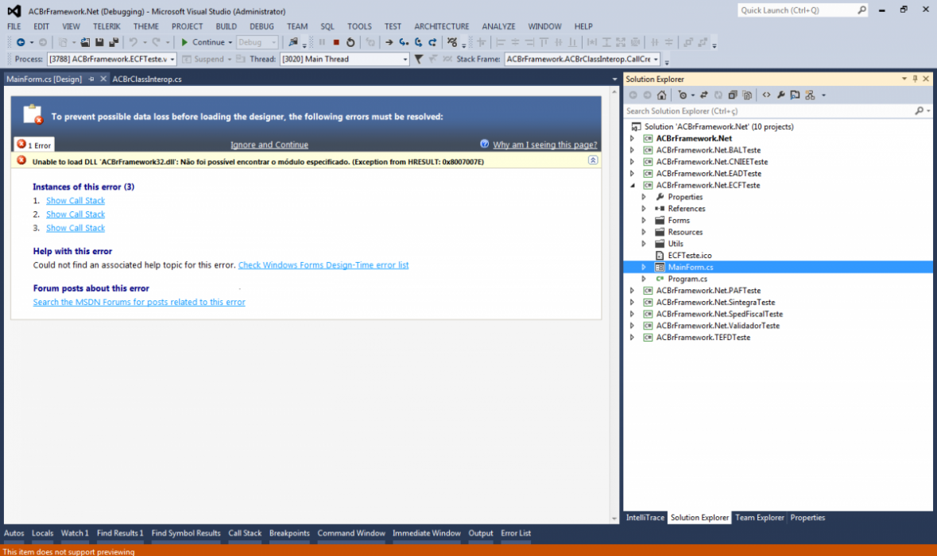Open the Continue button dropdown arrow
The height and width of the screenshot is (556, 937).
pyautogui.click(x=230, y=42)
